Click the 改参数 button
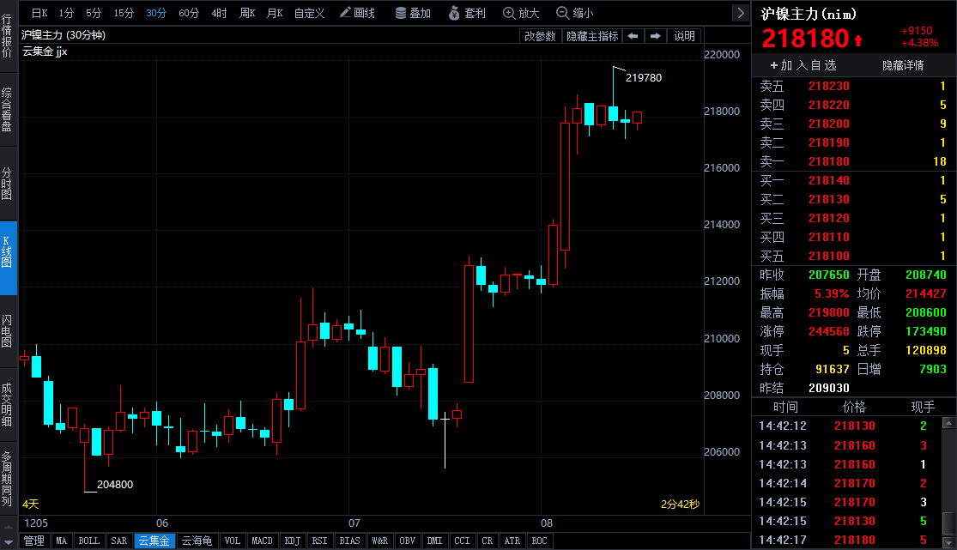The height and width of the screenshot is (550, 957). 540,36
